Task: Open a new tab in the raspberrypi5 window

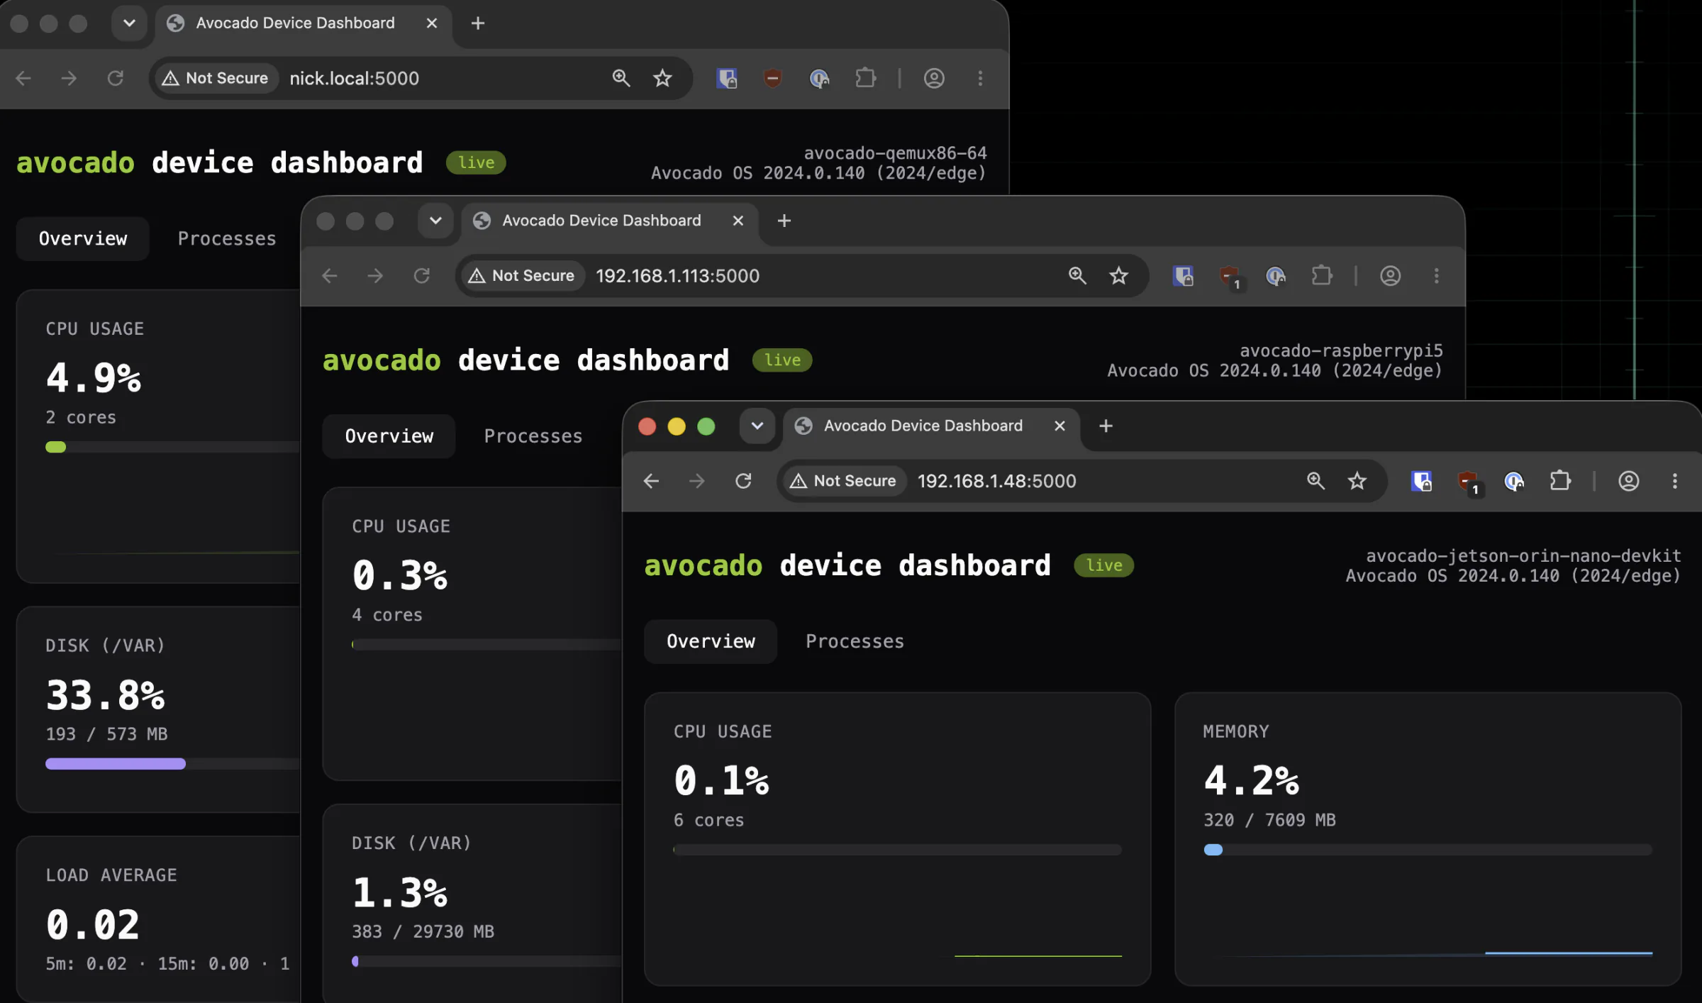Action: [784, 221]
